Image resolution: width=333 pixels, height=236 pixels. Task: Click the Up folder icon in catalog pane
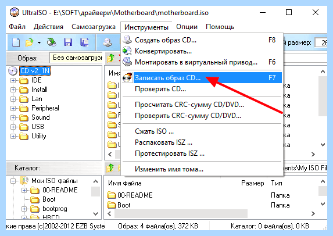click(x=110, y=168)
